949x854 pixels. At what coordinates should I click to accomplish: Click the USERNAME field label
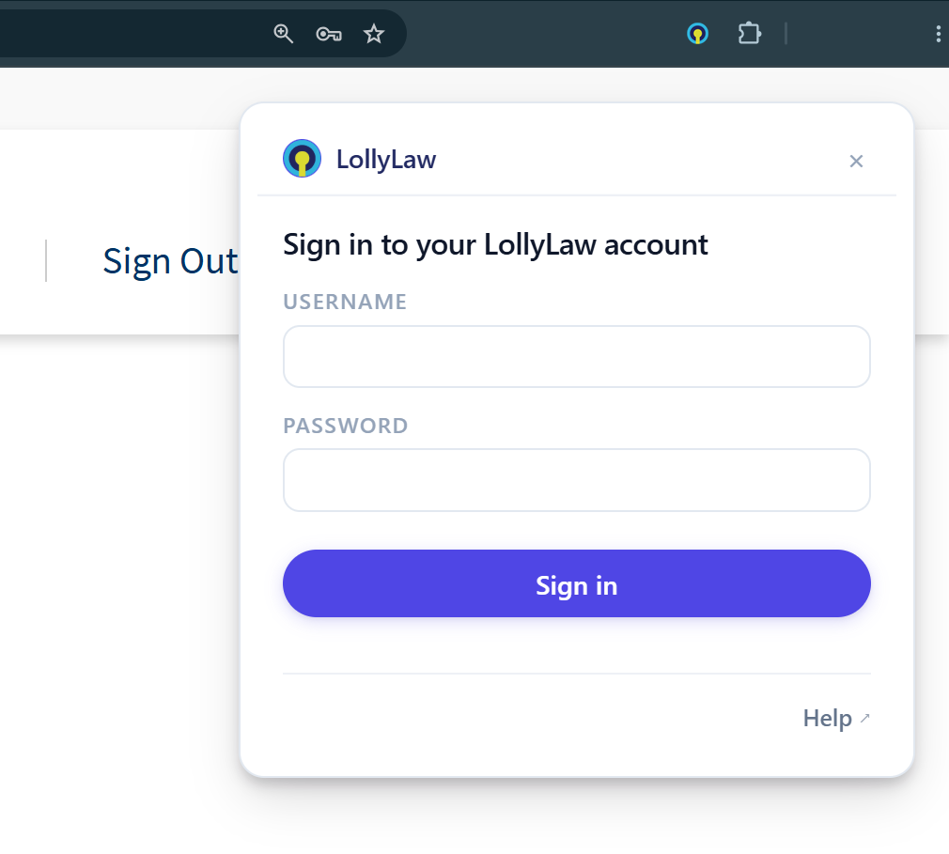click(x=345, y=302)
